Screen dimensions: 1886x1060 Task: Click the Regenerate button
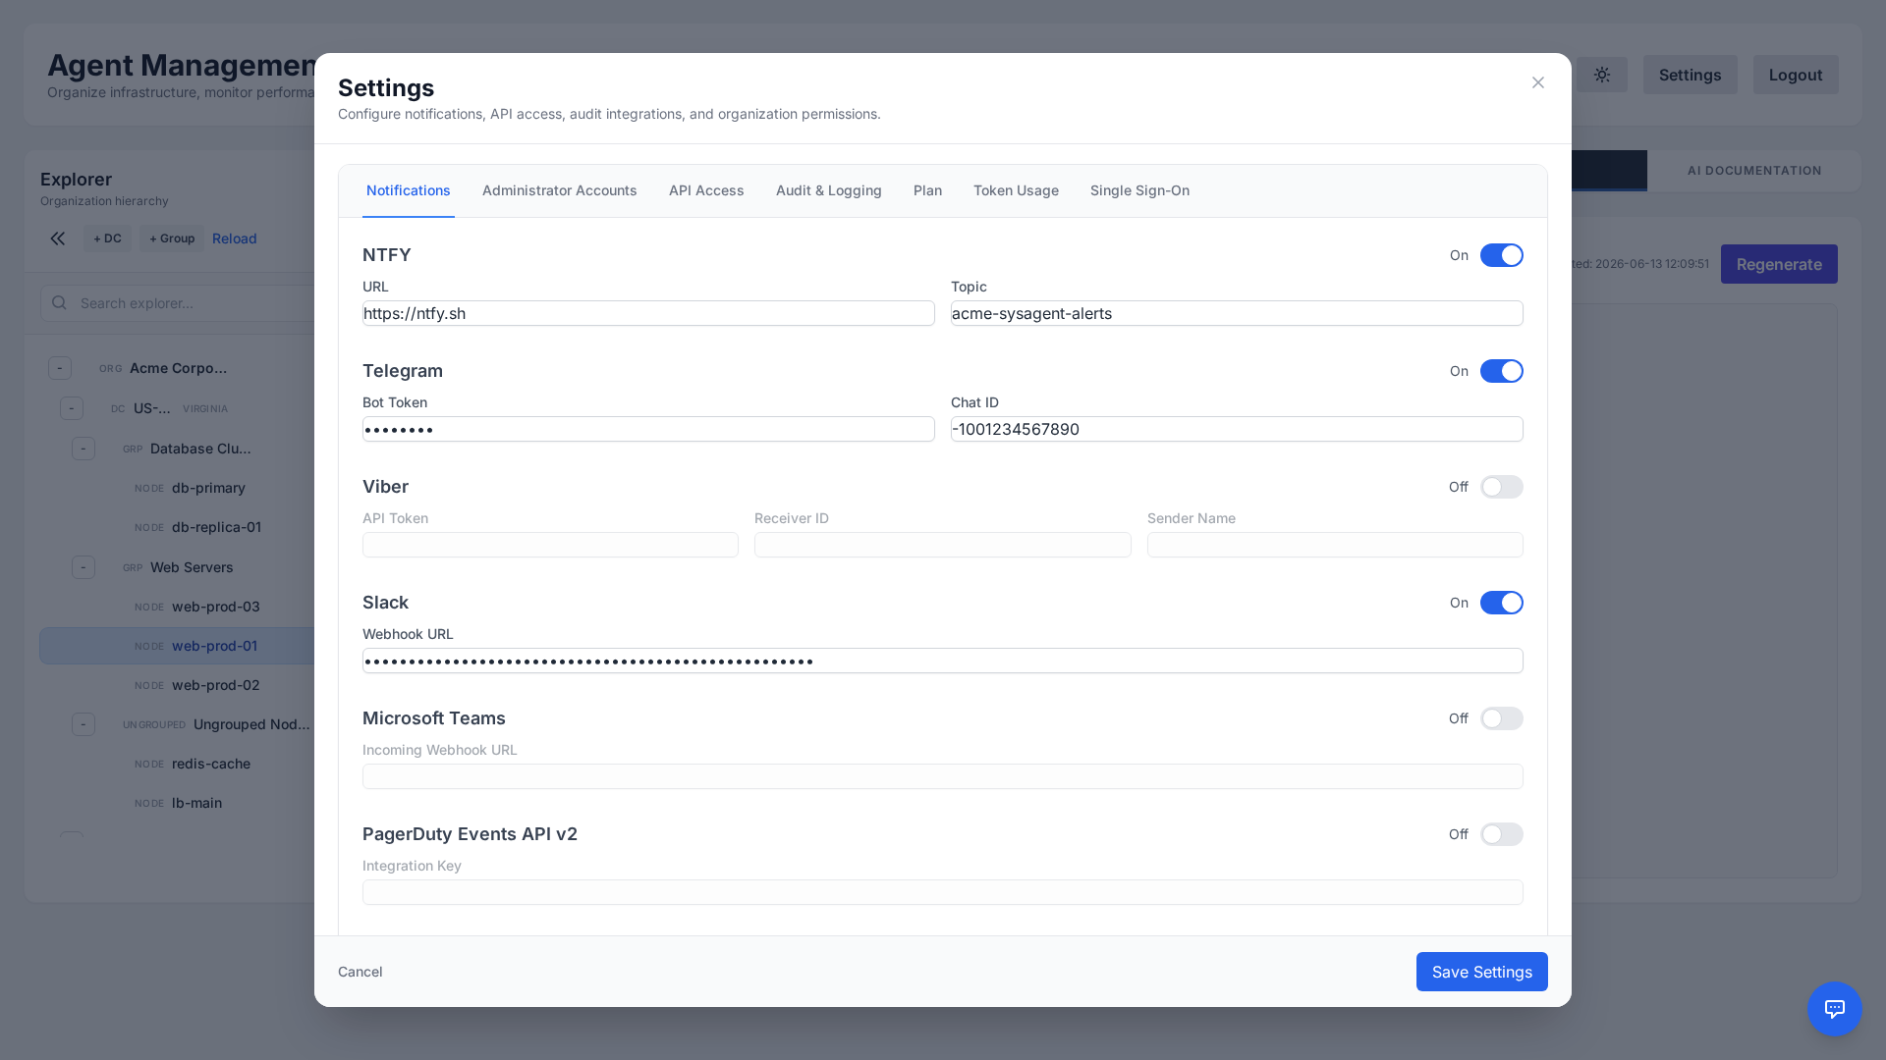(x=1779, y=264)
